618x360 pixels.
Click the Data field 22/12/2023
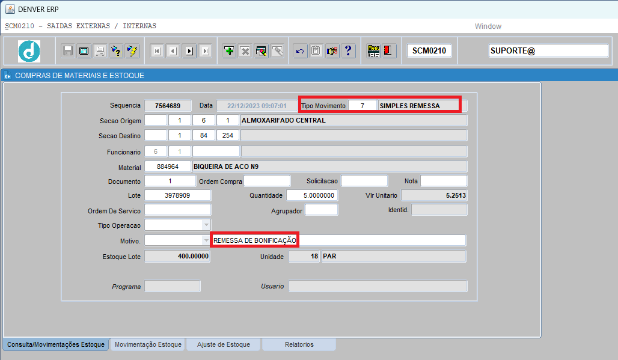(x=257, y=106)
